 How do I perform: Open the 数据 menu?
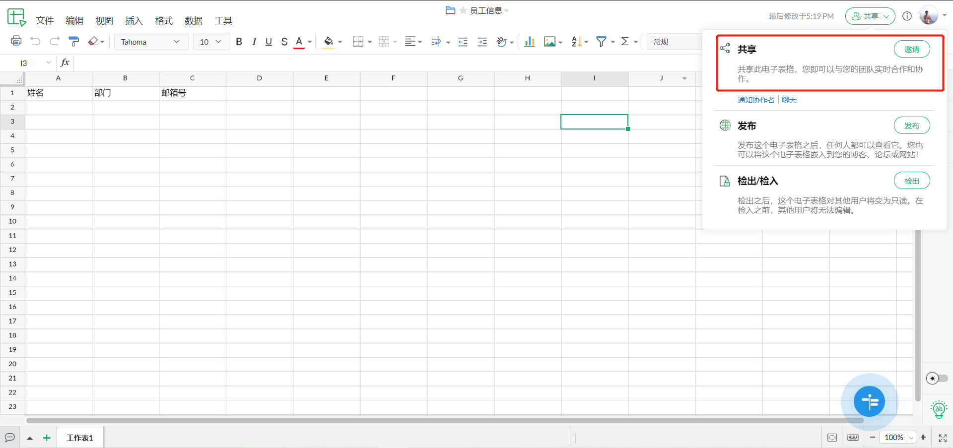click(194, 21)
